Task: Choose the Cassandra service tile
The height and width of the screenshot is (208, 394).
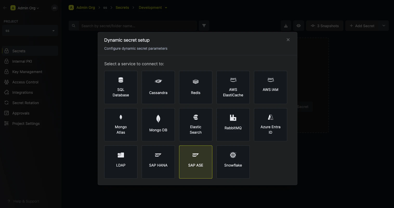Action: click(x=158, y=88)
